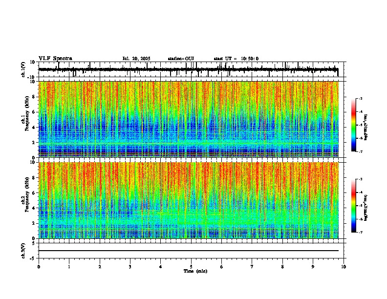
Task: Click the ch.2 color bar log(PSD) unit label
Action: 365,208
